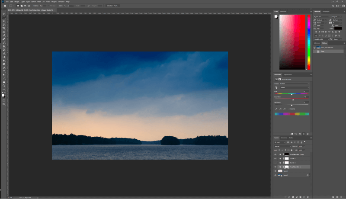Select the Eyedropper tool in the toolbar

[4, 35]
